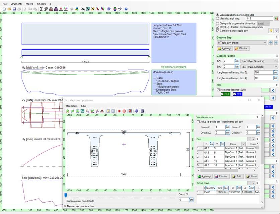Viewport: 280px width, 214px height.
Task: Select 'Visualizza gli step' radio button
Action: coord(218,19)
